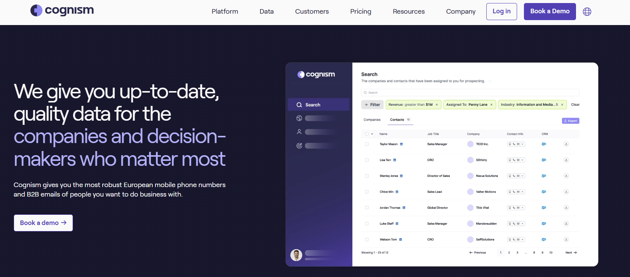Screen dimensions: 630x277
Task: Click the export circle icon in Lisa Terr row
Action: coord(566,160)
